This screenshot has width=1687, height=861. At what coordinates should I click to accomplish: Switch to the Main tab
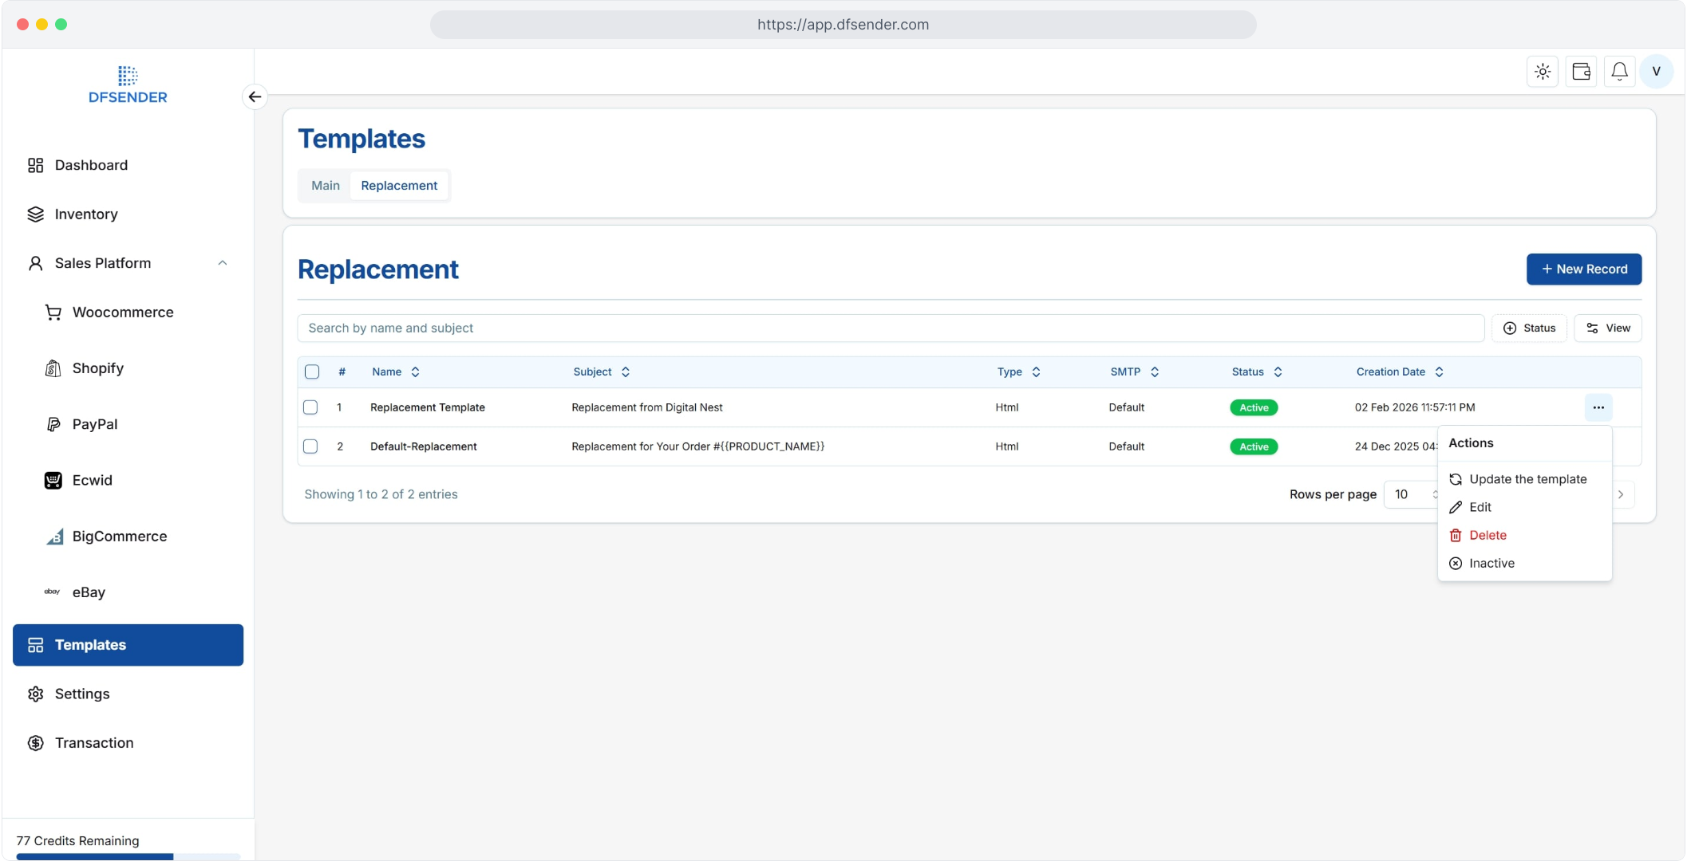325,186
